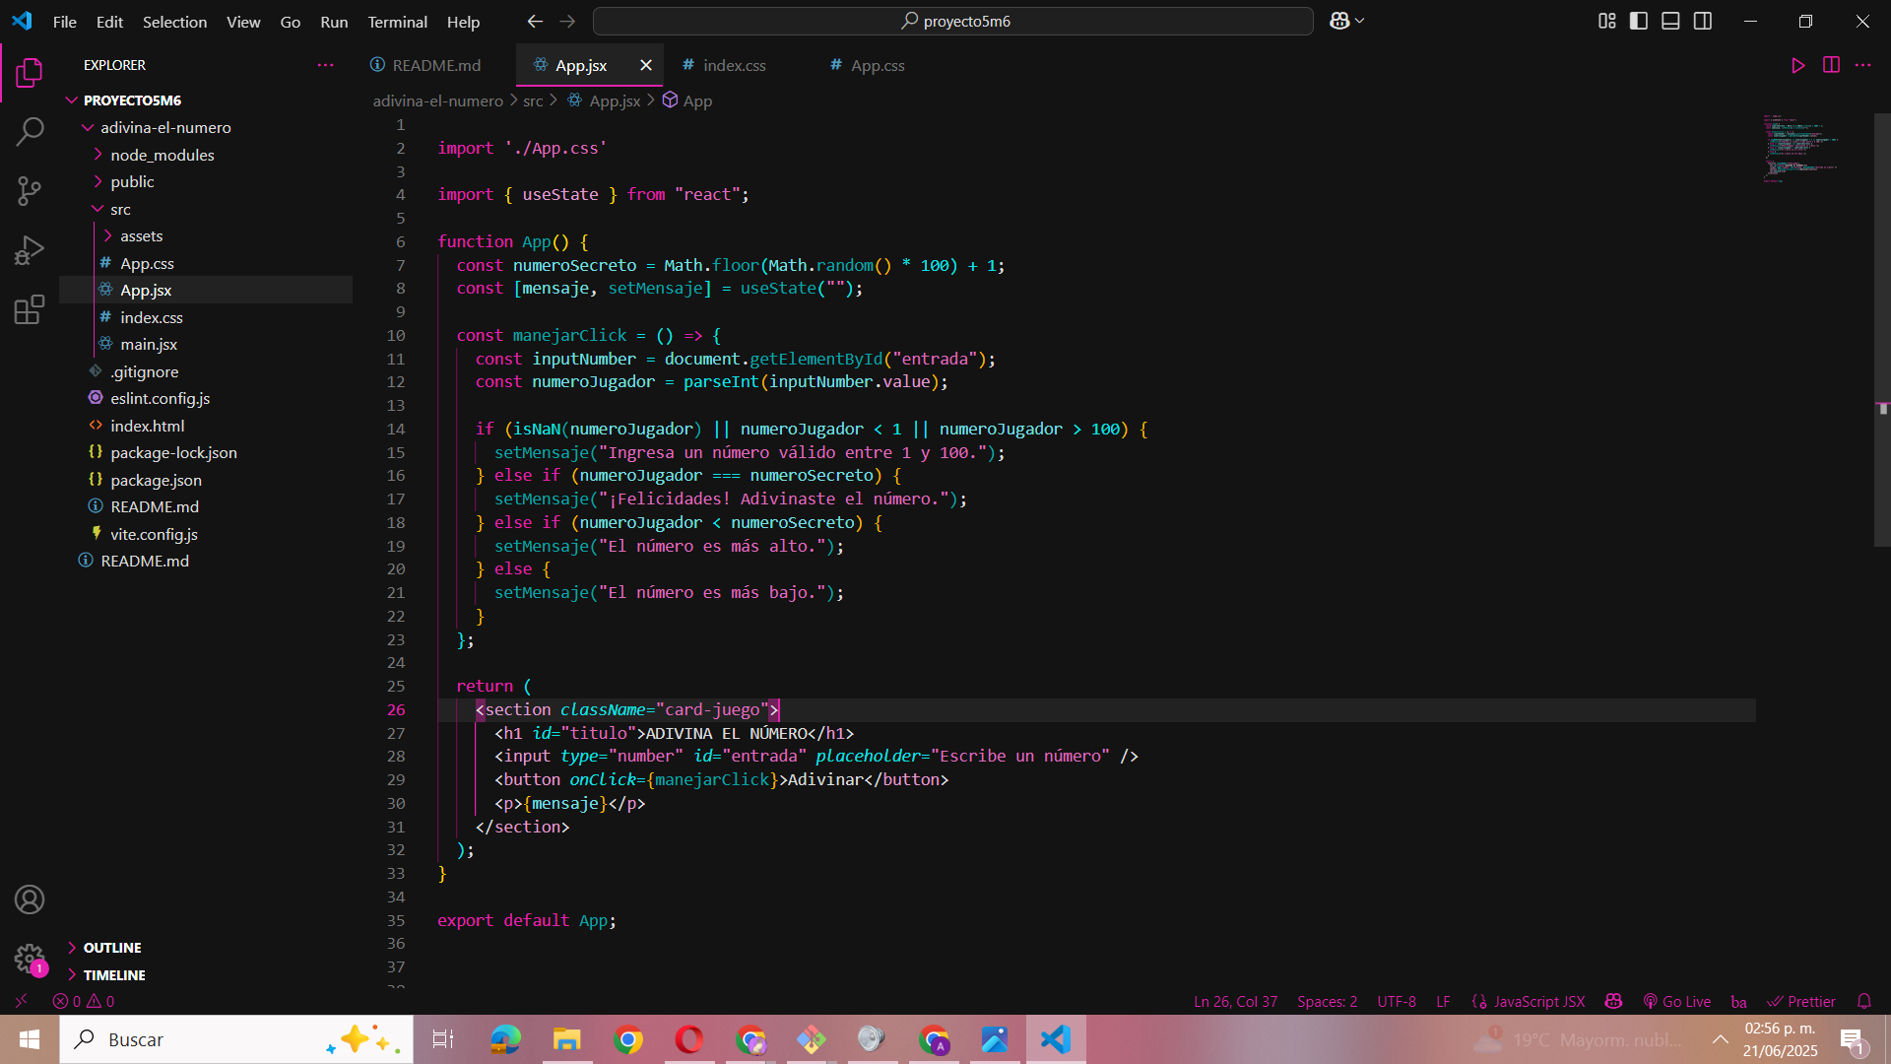Click App symbol in breadcrumb

(687, 100)
